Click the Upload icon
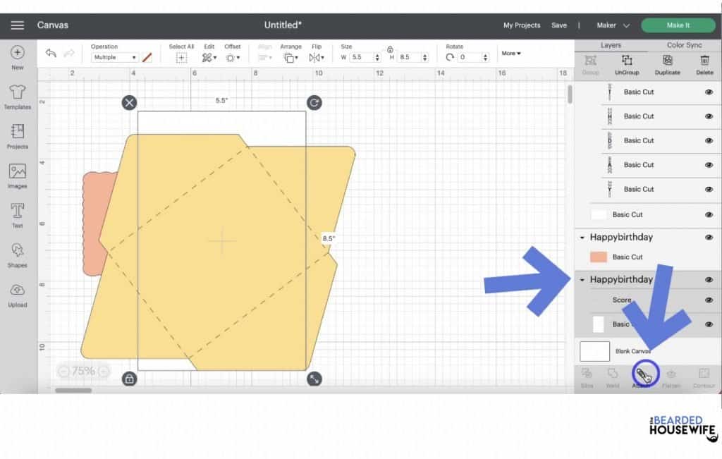 [18, 293]
